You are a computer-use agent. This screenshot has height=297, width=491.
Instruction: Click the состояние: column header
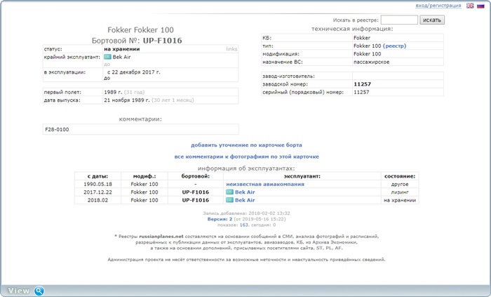click(400, 176)
